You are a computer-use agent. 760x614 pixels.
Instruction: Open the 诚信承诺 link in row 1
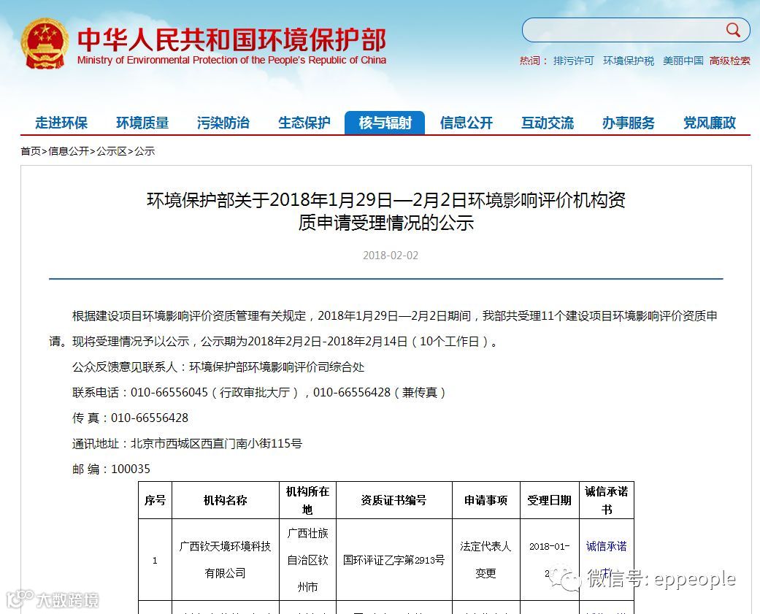coord(606,546)
